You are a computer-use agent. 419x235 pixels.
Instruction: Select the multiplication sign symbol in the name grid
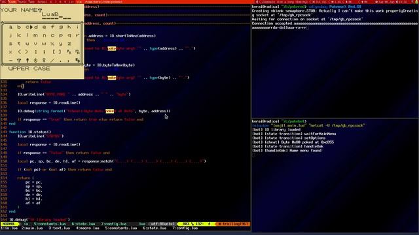(x=10, y=52)
